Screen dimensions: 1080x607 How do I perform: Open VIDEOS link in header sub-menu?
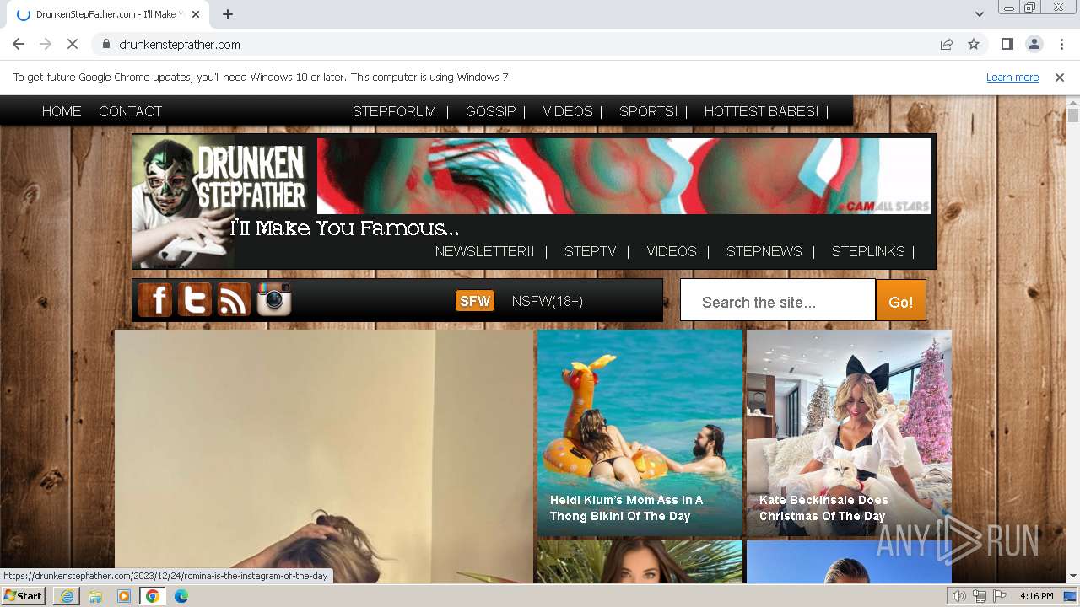[672, 251]
